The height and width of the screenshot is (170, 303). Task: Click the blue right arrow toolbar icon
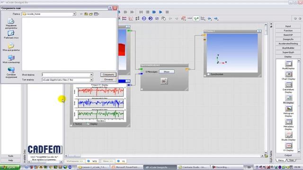pyautogui.click(x=216, y=18)
